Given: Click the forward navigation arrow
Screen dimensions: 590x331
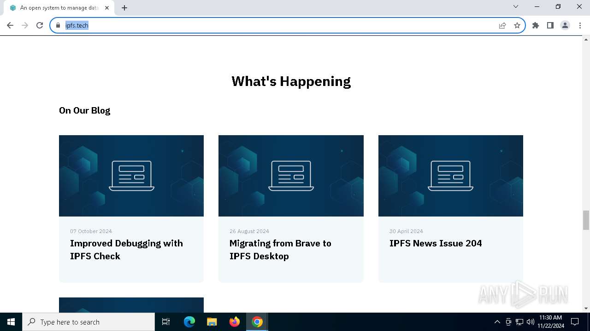Looking at the screenshot, I should pos(25,25).
